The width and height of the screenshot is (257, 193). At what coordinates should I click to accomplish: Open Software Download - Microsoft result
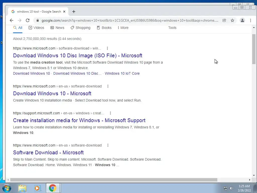48,153
